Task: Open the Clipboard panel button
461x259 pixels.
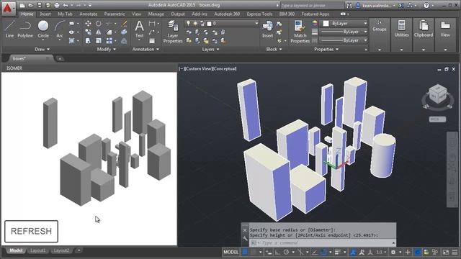Action: tap(424, 35)
